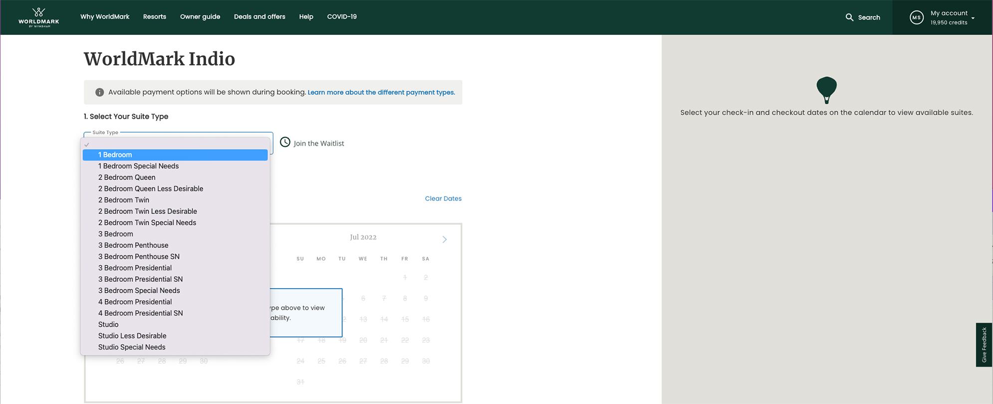Choose 4 Bedroom Presidential SN
The image size is (993, 404).
(x=175, y=313)
